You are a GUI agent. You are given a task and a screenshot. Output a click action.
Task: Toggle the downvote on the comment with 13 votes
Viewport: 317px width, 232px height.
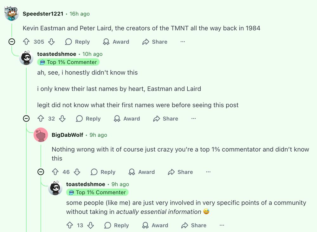coord(91,225)
